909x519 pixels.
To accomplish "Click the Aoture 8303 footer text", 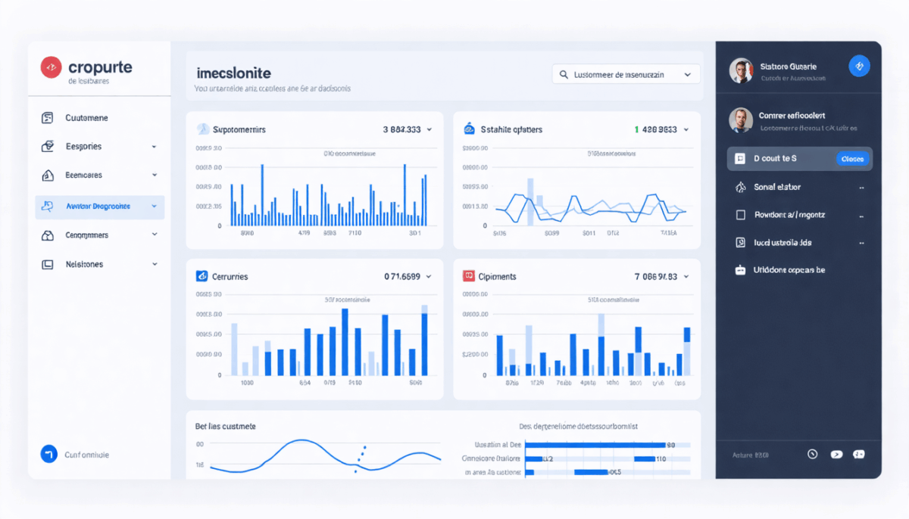I will [x=751, y=455].
